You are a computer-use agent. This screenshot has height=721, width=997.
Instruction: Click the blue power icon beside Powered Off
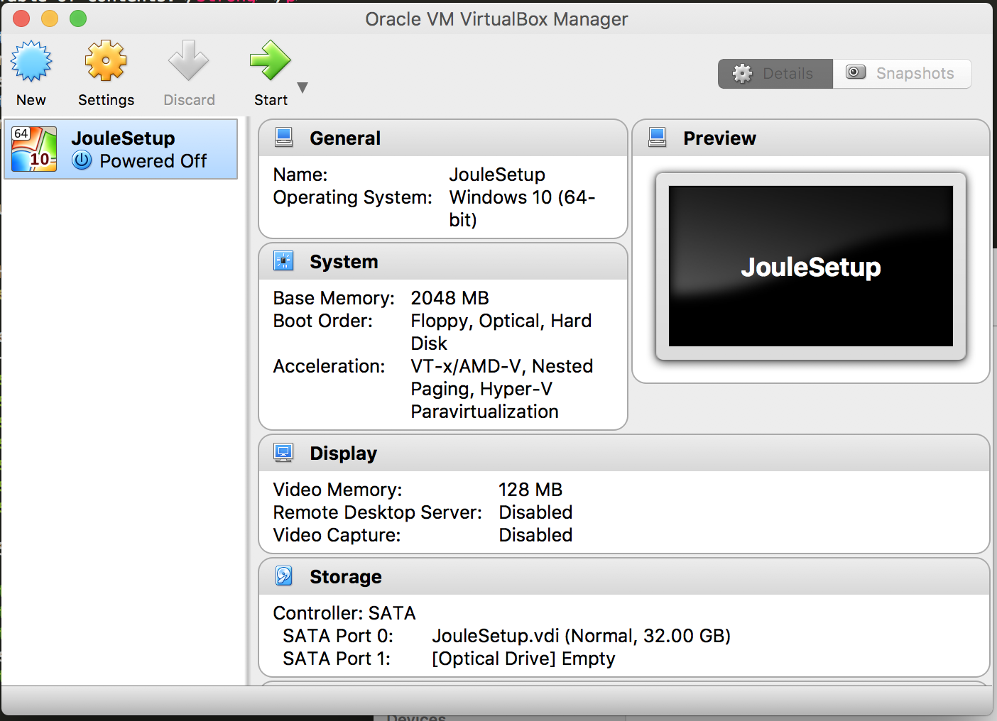click(x=82, y=161)
